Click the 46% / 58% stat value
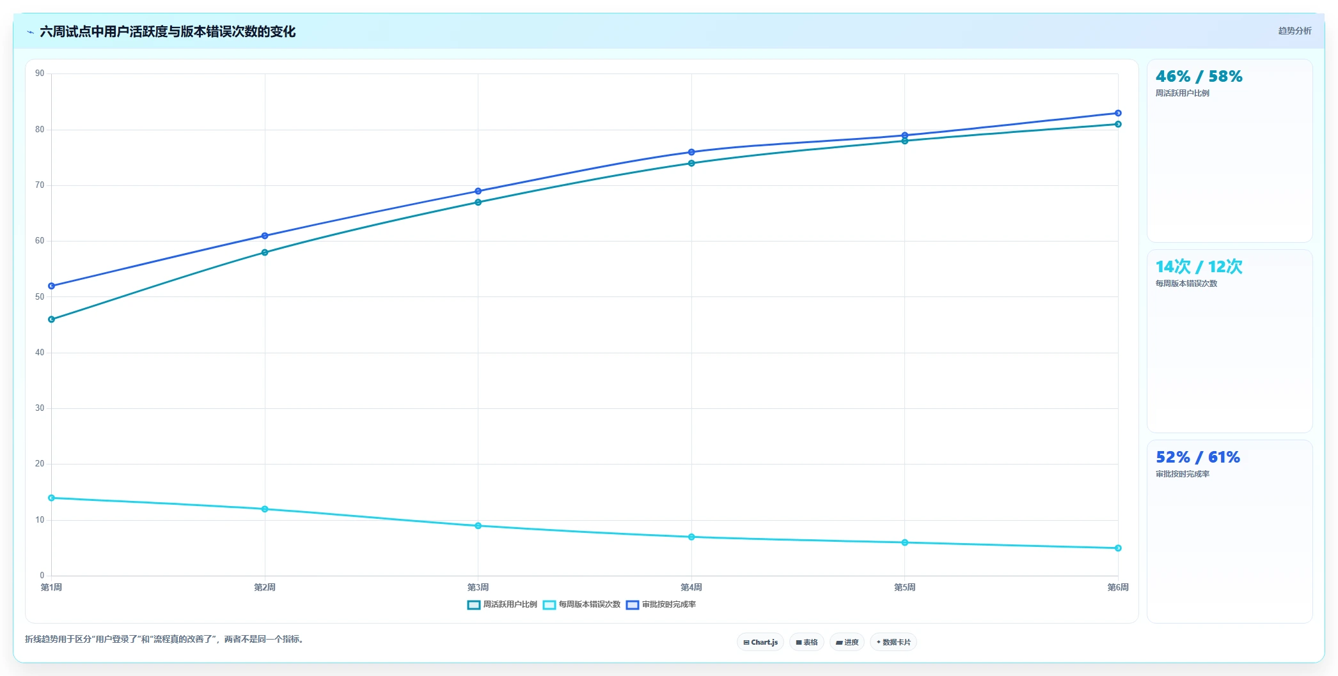This screenshot has width=1338, height=676. (1199, 77)
